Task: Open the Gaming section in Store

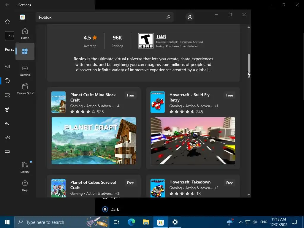Action: [25, 70]
